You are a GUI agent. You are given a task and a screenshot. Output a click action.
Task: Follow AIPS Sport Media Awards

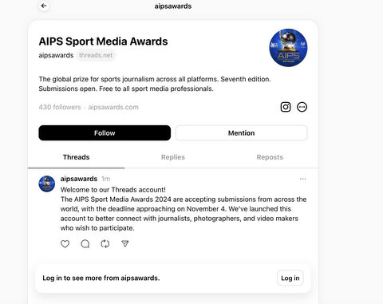click(105, 133)
